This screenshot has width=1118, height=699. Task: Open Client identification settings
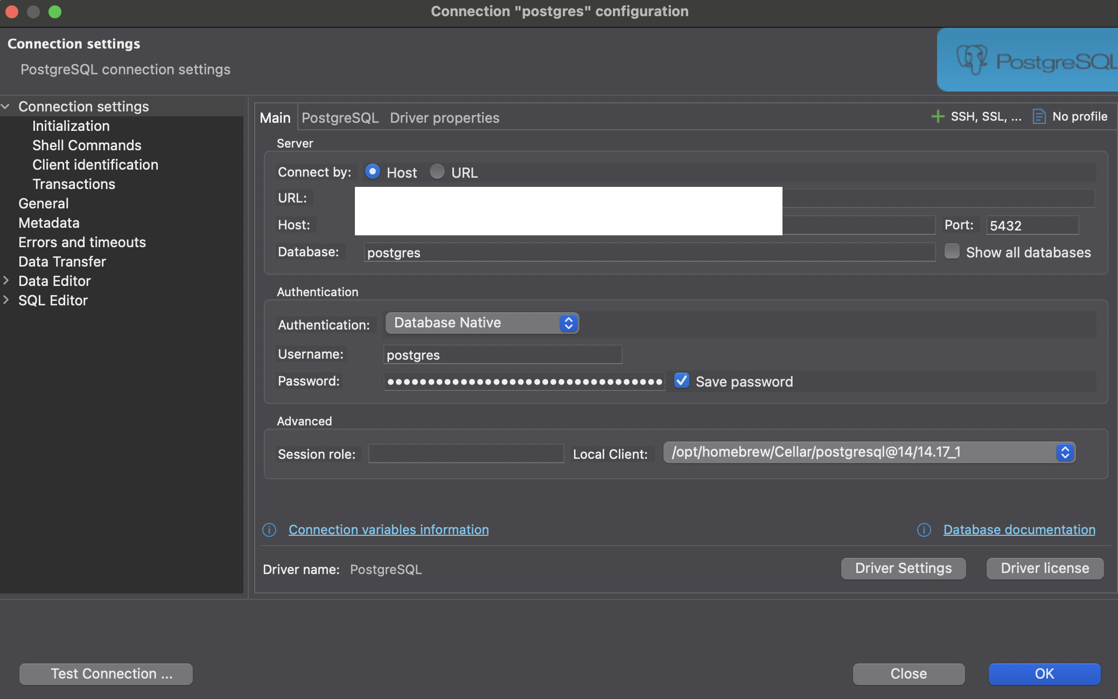pyautogui.click(x=95, y=165)
